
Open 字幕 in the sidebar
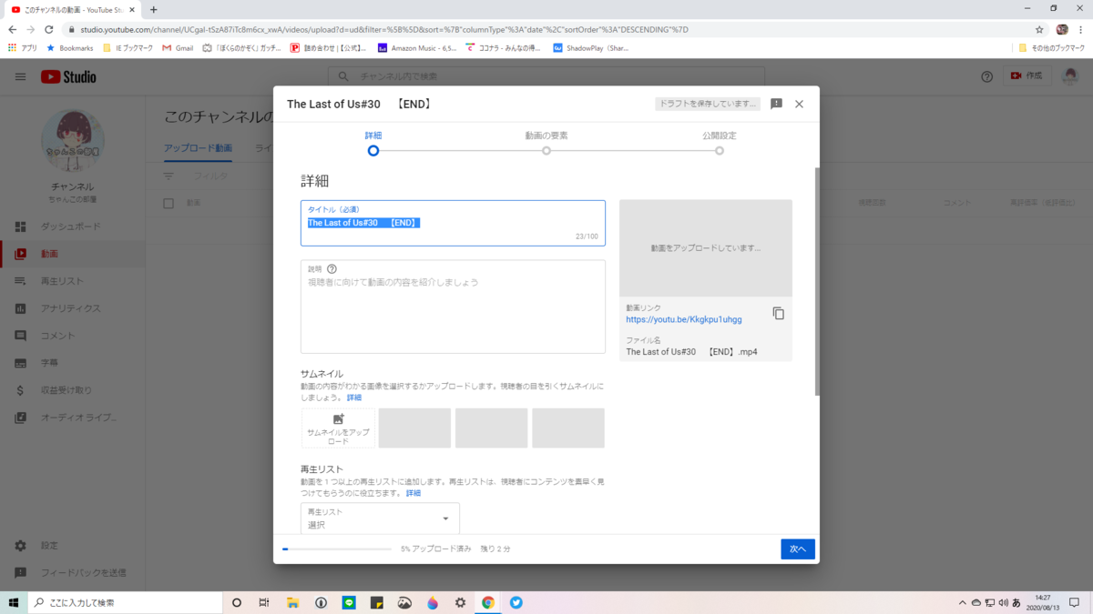(73, 363)
